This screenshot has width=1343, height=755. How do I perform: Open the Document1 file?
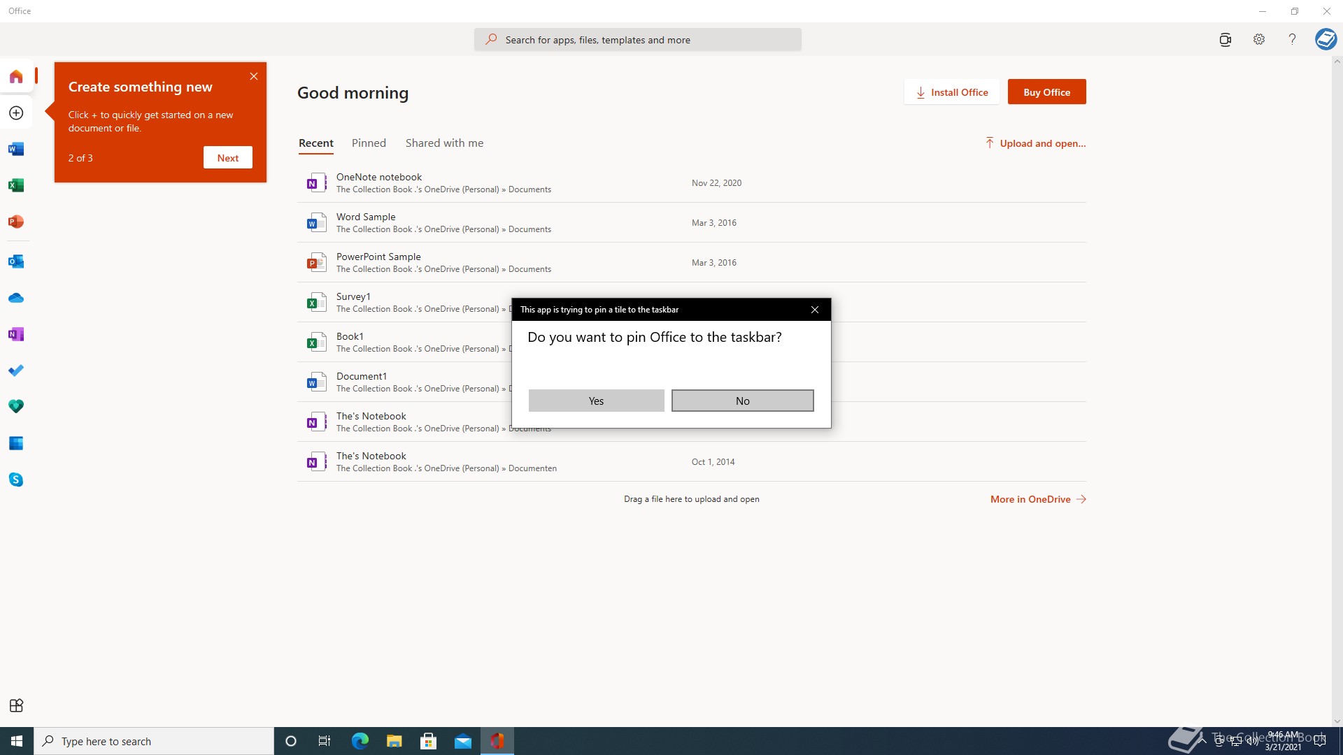404,382
